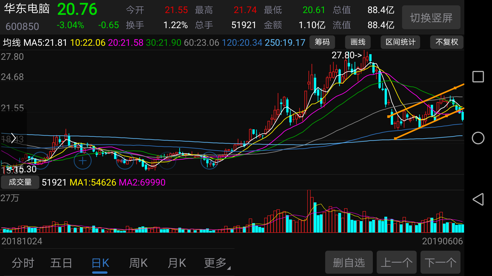Viewport: 492px width, 276px height.
Task: Tap the MA2:69990 volume average label
Action: 142,182
